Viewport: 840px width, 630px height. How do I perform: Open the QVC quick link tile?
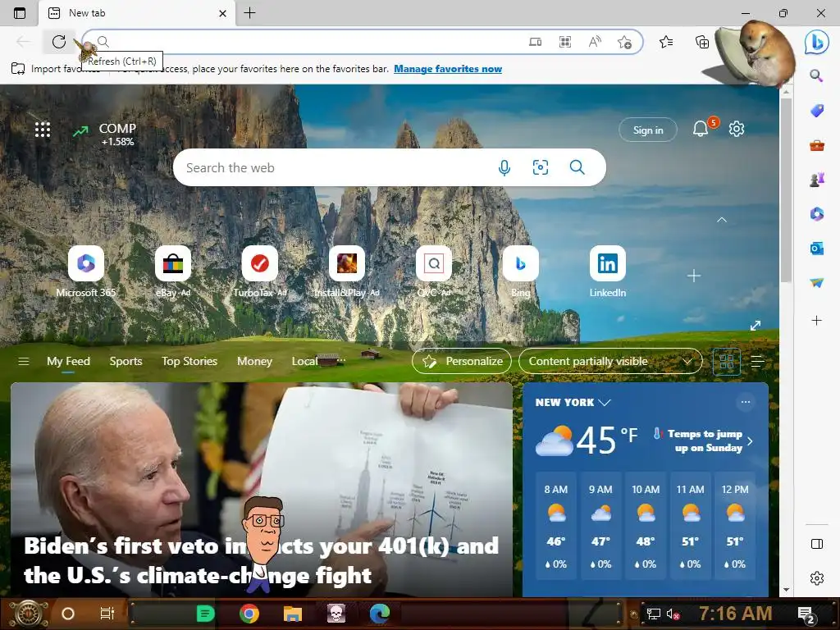[433, 272]
